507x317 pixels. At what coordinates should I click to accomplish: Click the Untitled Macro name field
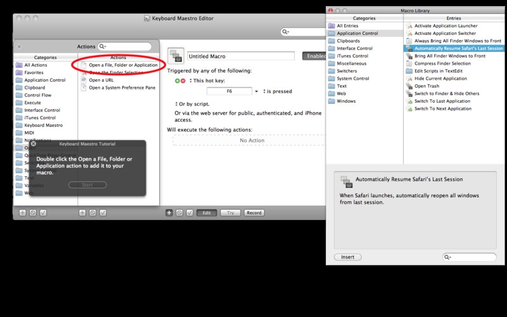click(241, 56)
